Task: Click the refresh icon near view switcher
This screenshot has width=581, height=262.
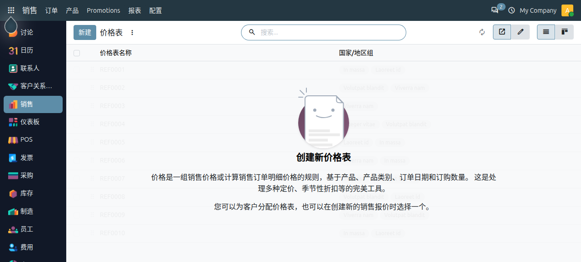Action: click(x=482, y=32)
